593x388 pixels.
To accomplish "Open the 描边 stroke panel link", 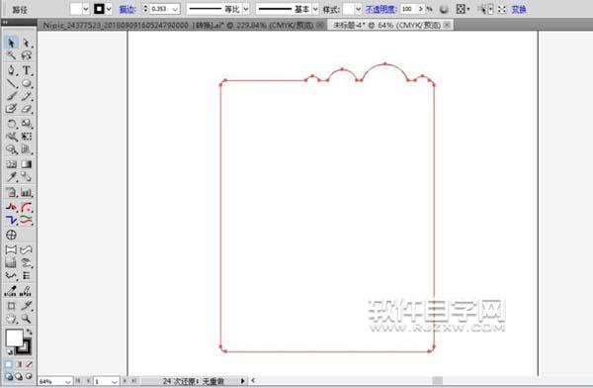I will tap(127, 10).
